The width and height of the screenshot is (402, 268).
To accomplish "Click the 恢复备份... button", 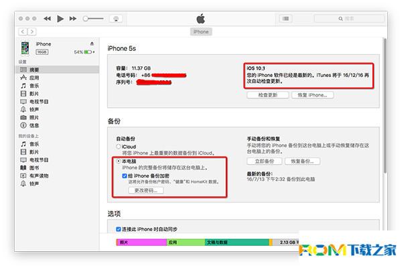I will (303, 161).
